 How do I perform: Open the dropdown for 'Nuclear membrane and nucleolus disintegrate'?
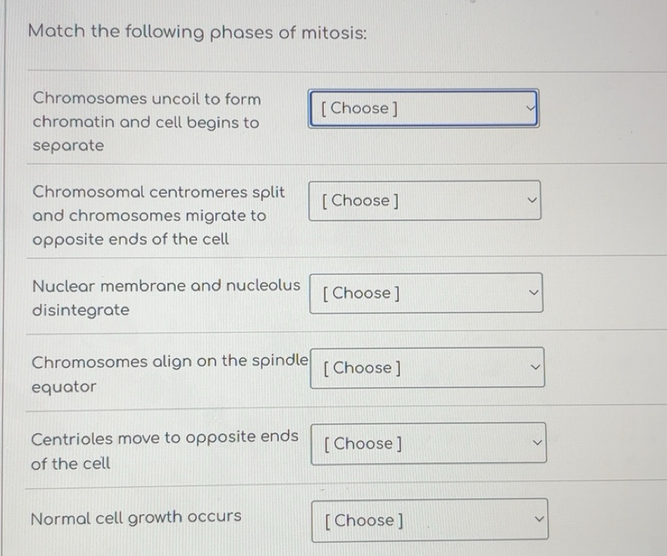tap(425, 293)
